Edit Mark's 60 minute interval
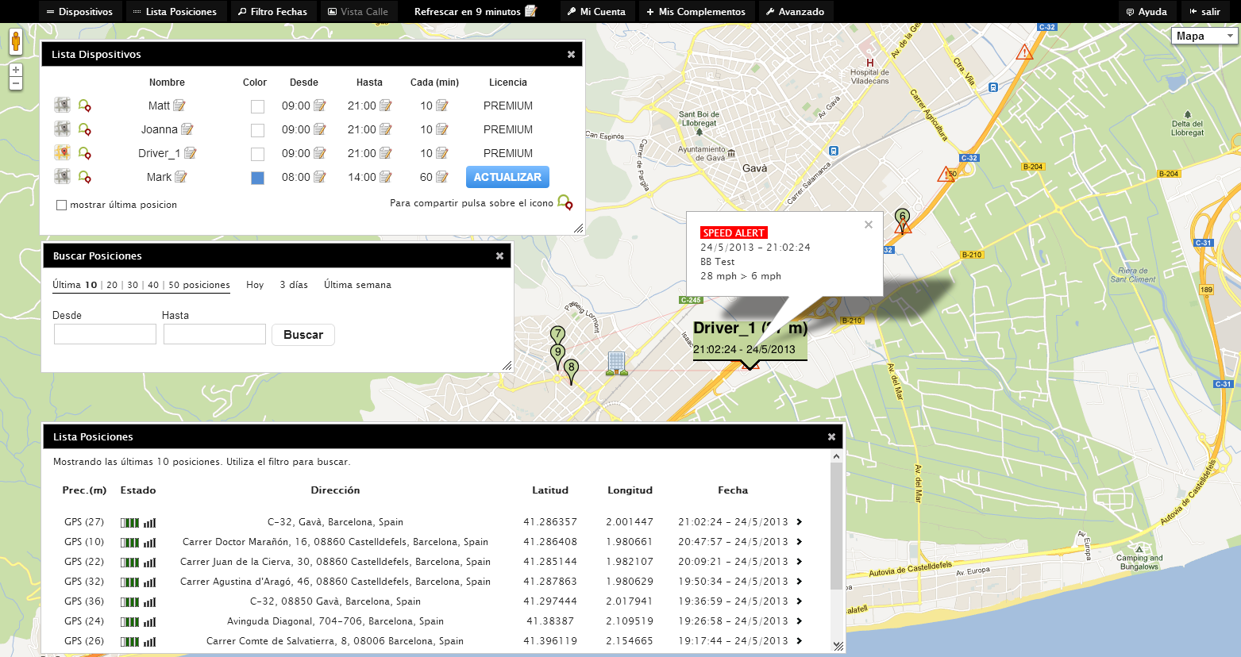 pyautogui.click(x=442, y=177)
